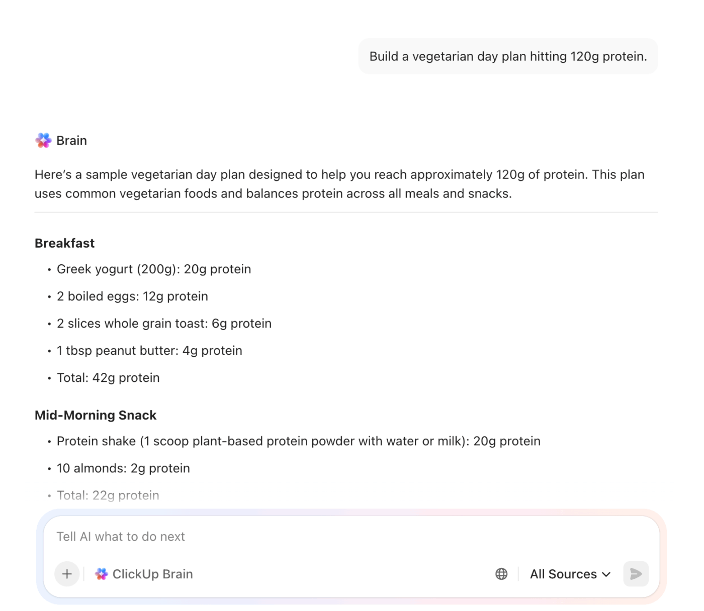Screen dimensions: 704x611
Task: Click the Brain flower avatar icon
Action: click(43, 140)
